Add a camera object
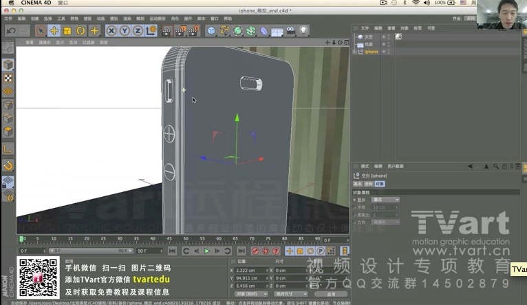 291,30
